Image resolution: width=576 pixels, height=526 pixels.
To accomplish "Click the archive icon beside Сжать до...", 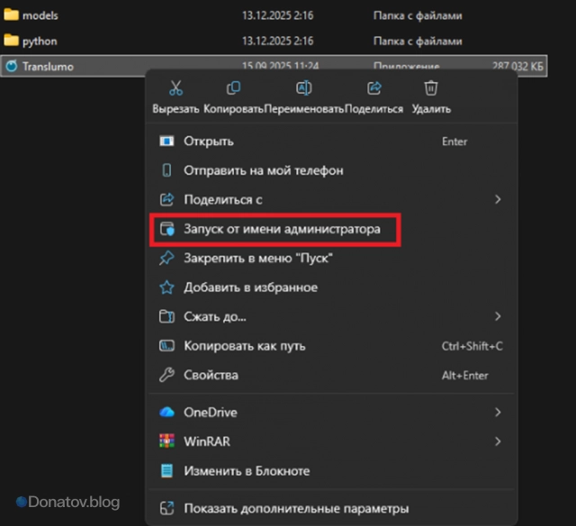I will (166, 316).
